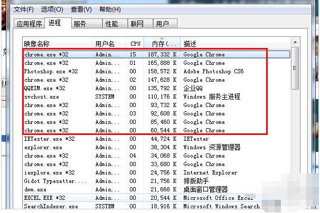Screen dimensions: 320x213
Task: Click the scrollbar up arrow
Action: pyautogui.click(x=295, y=43)
